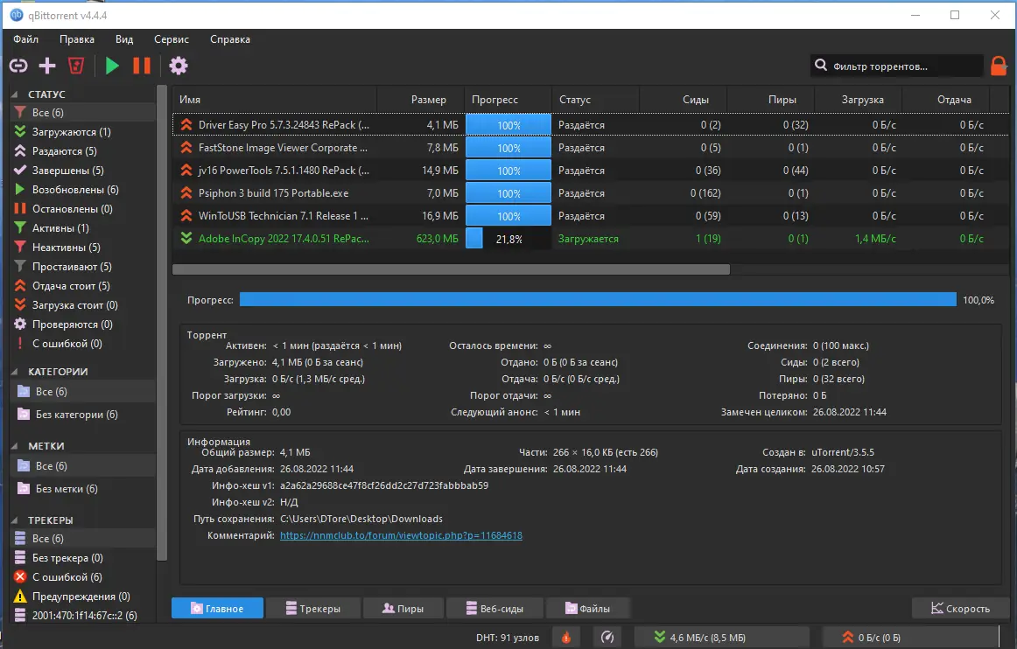Sort by the Сиды column header
The image size is (1017, 649).
684,99
